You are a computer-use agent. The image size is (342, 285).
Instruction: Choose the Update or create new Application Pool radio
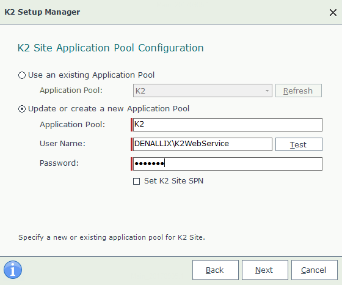(22, 109)
